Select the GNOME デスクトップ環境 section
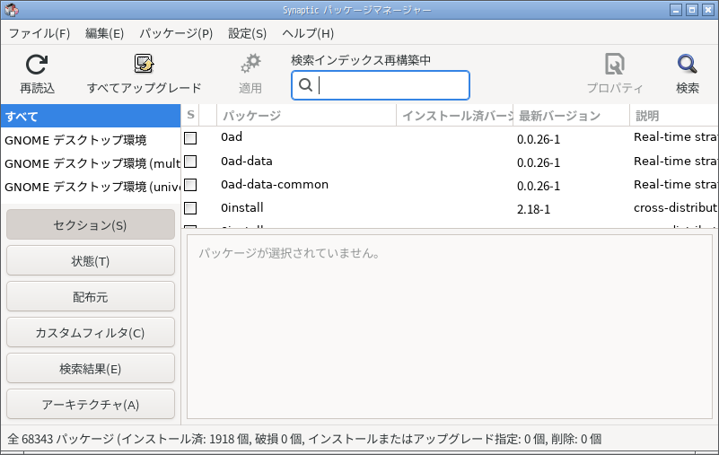The image size is (719, 455). [91, 140]
